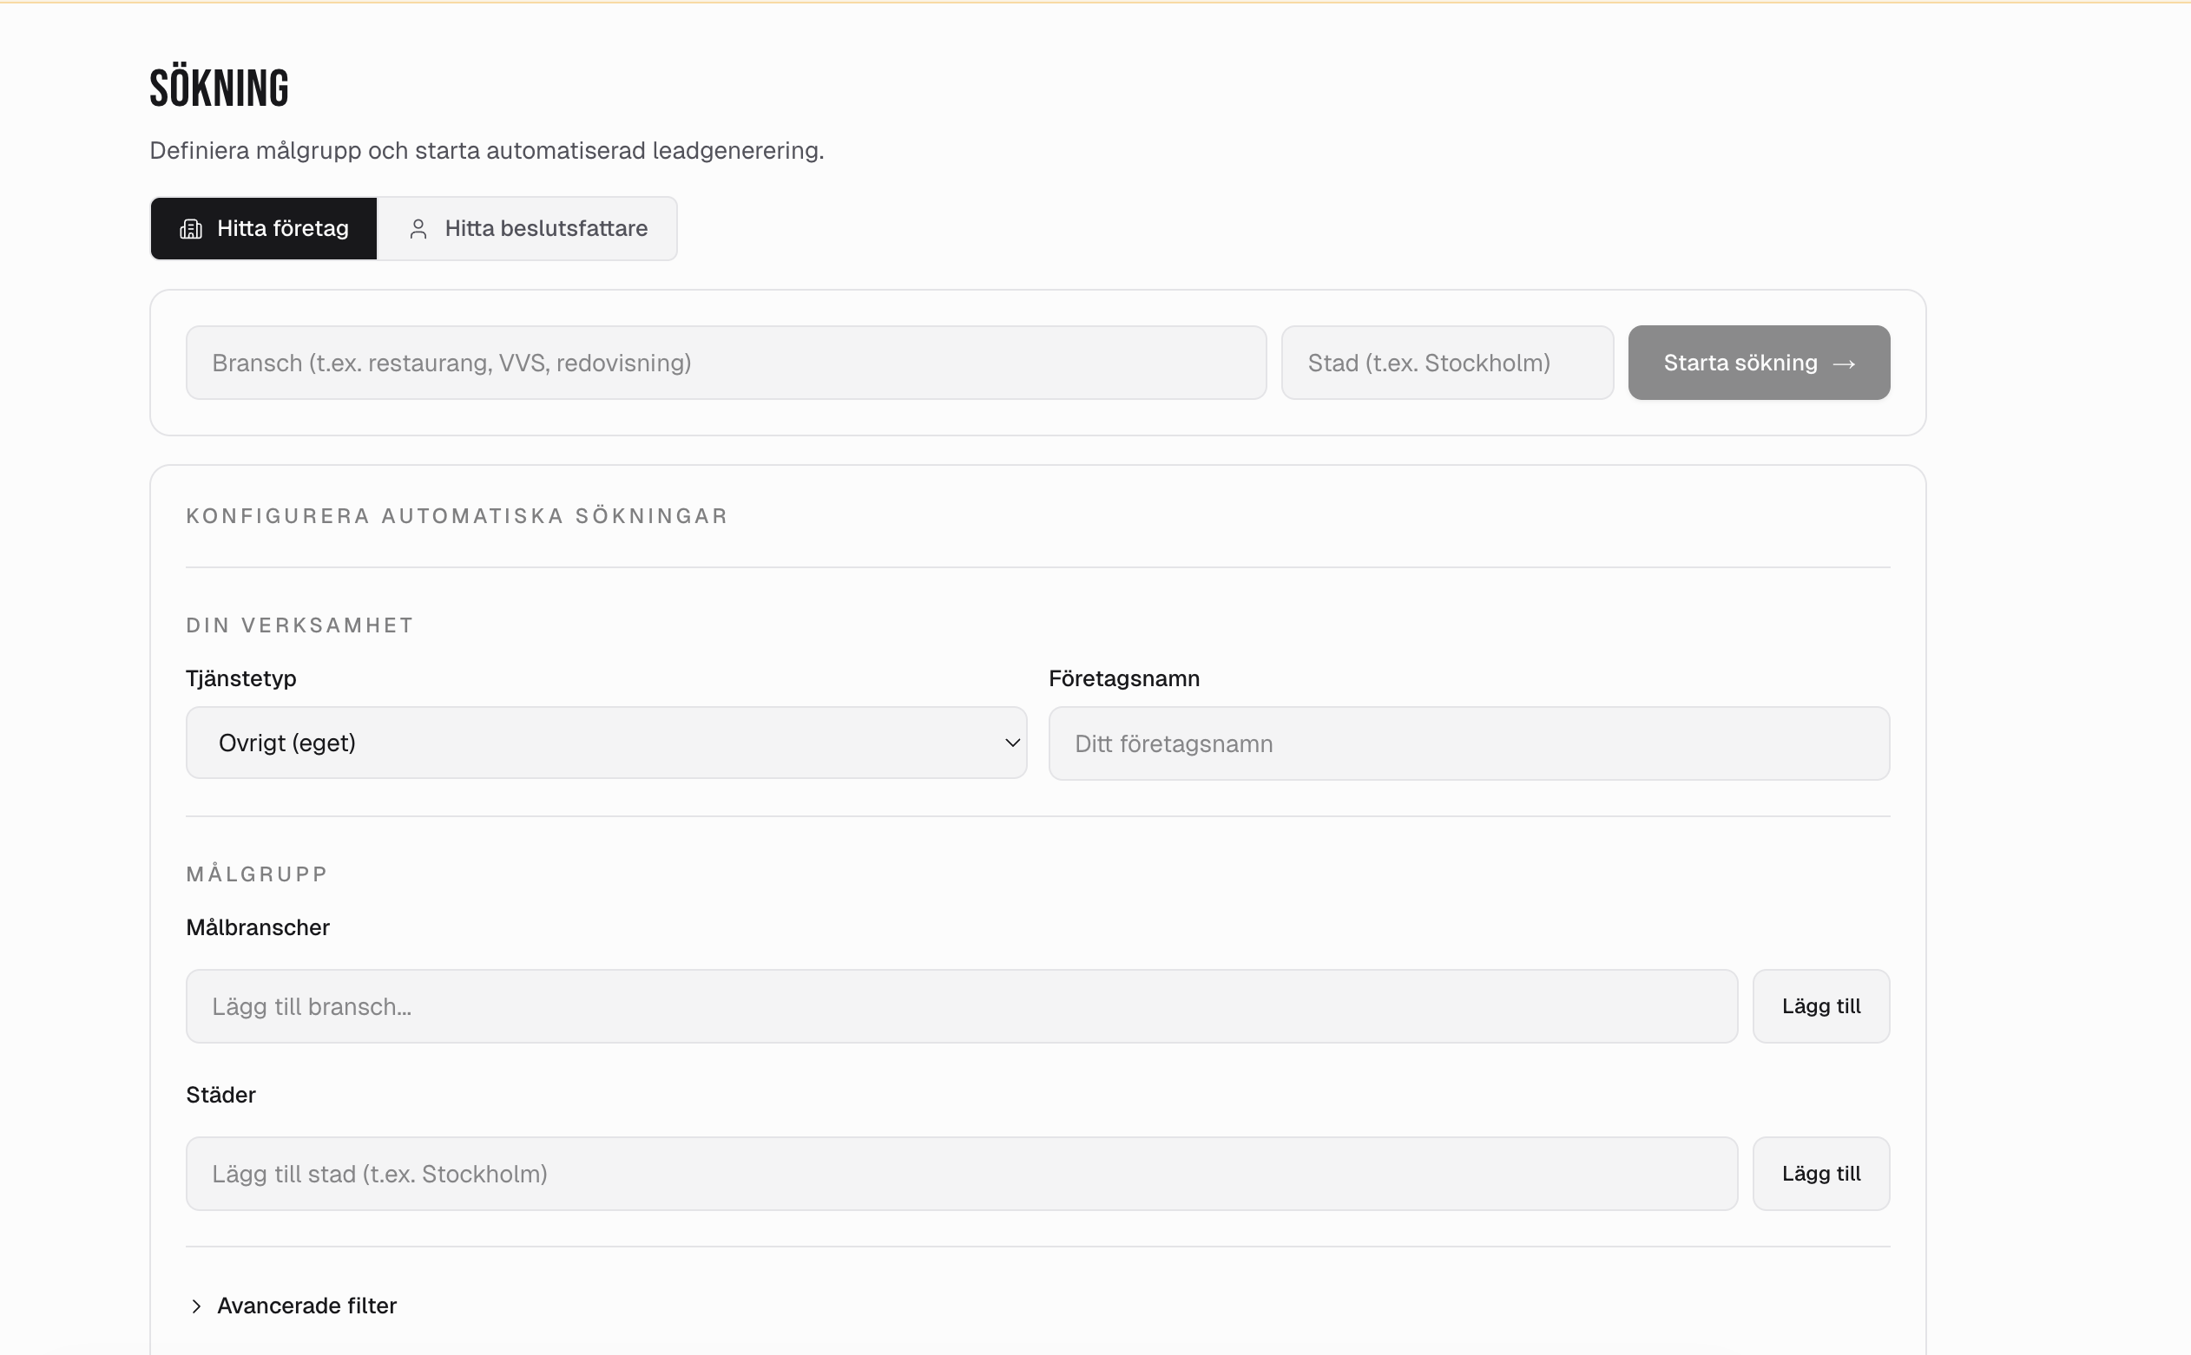The height and width of the screenshot is (1355, 2191).
Task: Focus the Lägg till bransch field
Action: (961, 1005)
